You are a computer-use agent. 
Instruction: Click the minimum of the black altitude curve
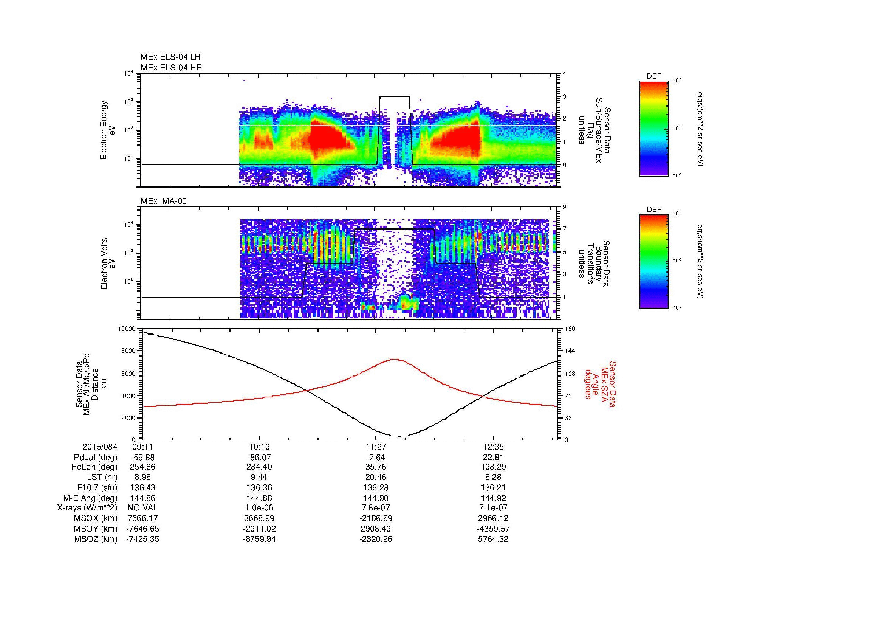(399, 436)
